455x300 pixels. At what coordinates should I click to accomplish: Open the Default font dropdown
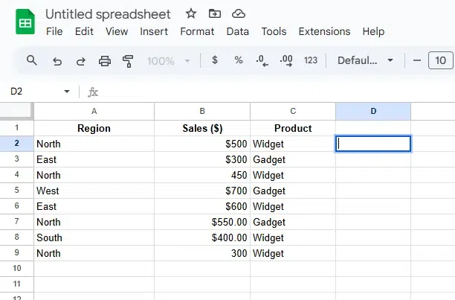point(366,60)
